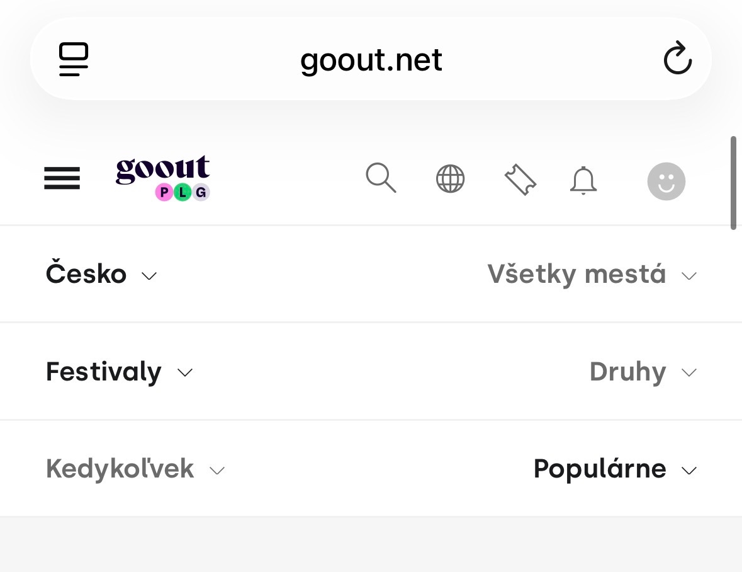
Task: Tap the goout.net address bar
Action: 371,59
